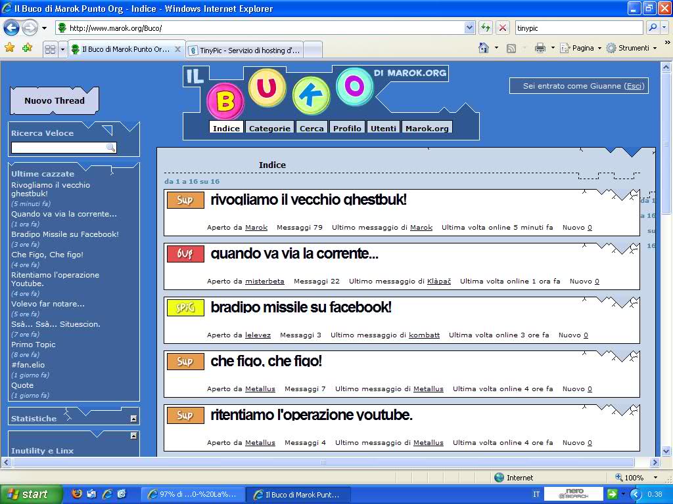
Task: Click user link misterbeta
Action: [x=265, y=281]
